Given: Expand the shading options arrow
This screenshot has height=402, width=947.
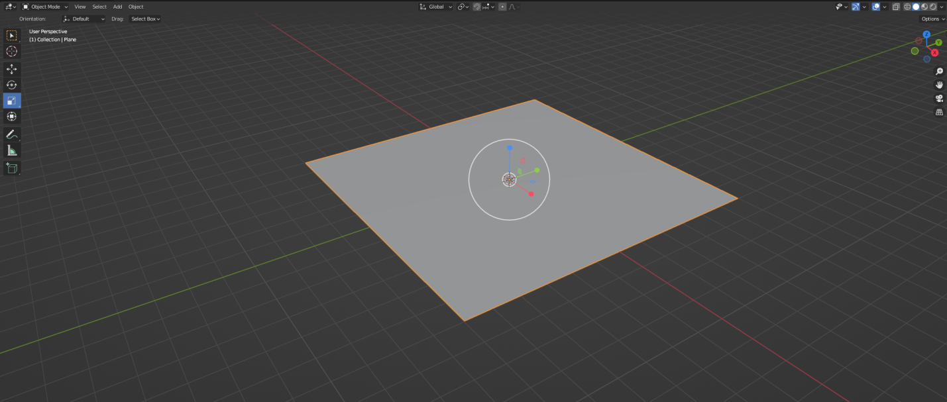Looking at the screenshot, I should pyautogui.click(x=942, y=7).
